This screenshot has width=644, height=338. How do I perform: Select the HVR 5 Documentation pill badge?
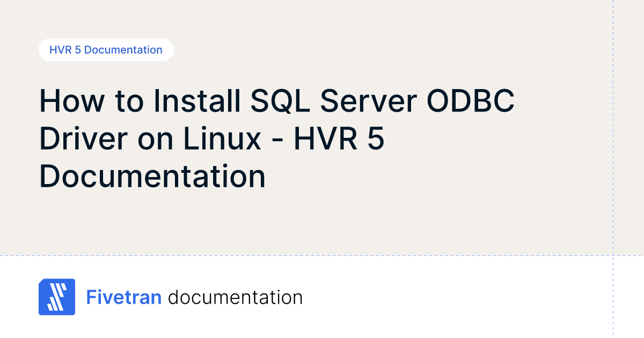106,50
